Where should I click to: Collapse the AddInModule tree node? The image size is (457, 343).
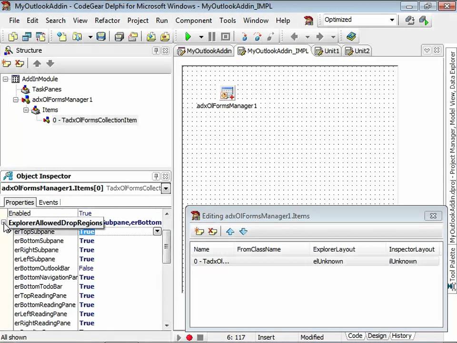click(x=5, y=79)
